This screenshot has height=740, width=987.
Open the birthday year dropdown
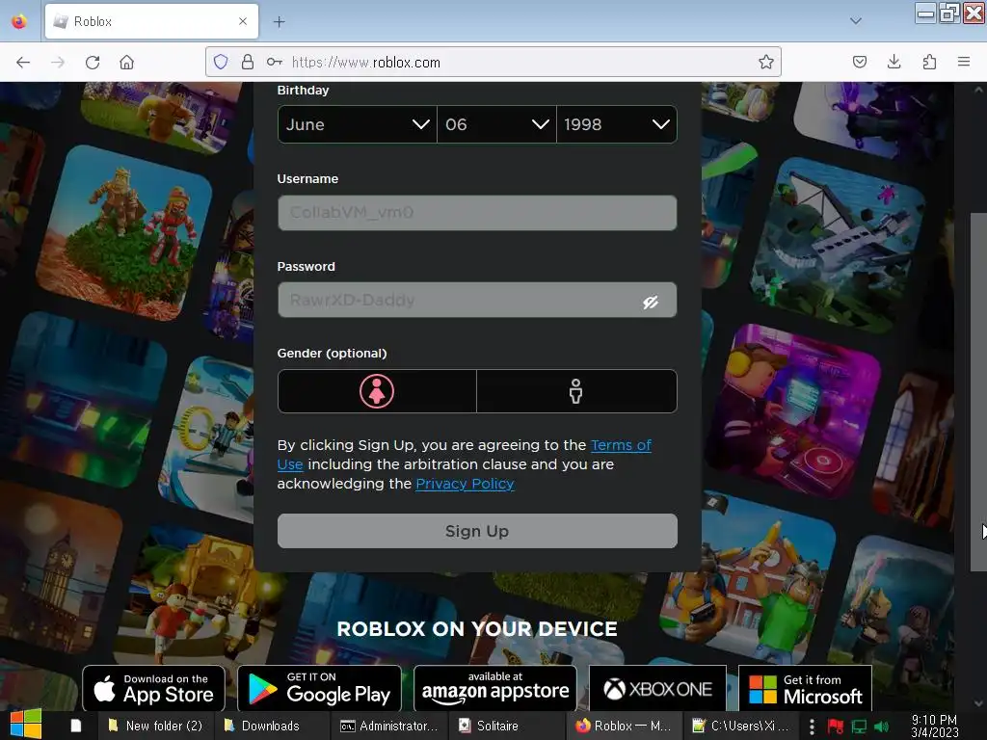pos(616,124)
